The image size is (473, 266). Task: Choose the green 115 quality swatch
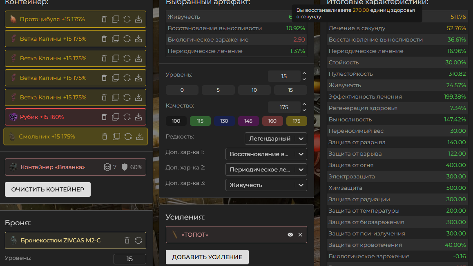pyautogui.click(x=200, y=121)
